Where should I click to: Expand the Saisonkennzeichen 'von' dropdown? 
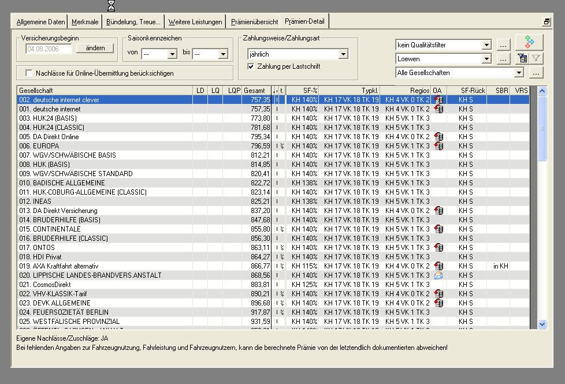(x=172, y=54)
